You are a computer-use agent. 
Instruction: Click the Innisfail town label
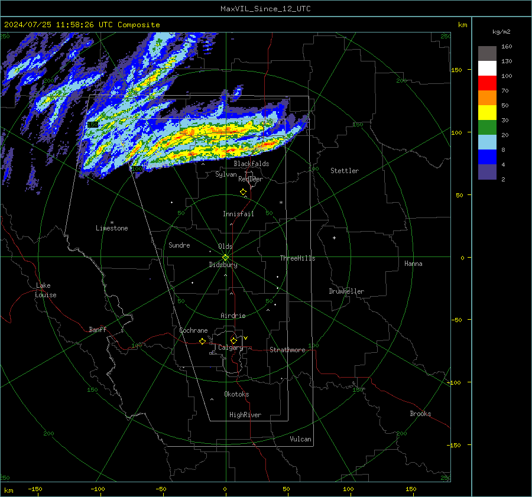click(238, 214)
